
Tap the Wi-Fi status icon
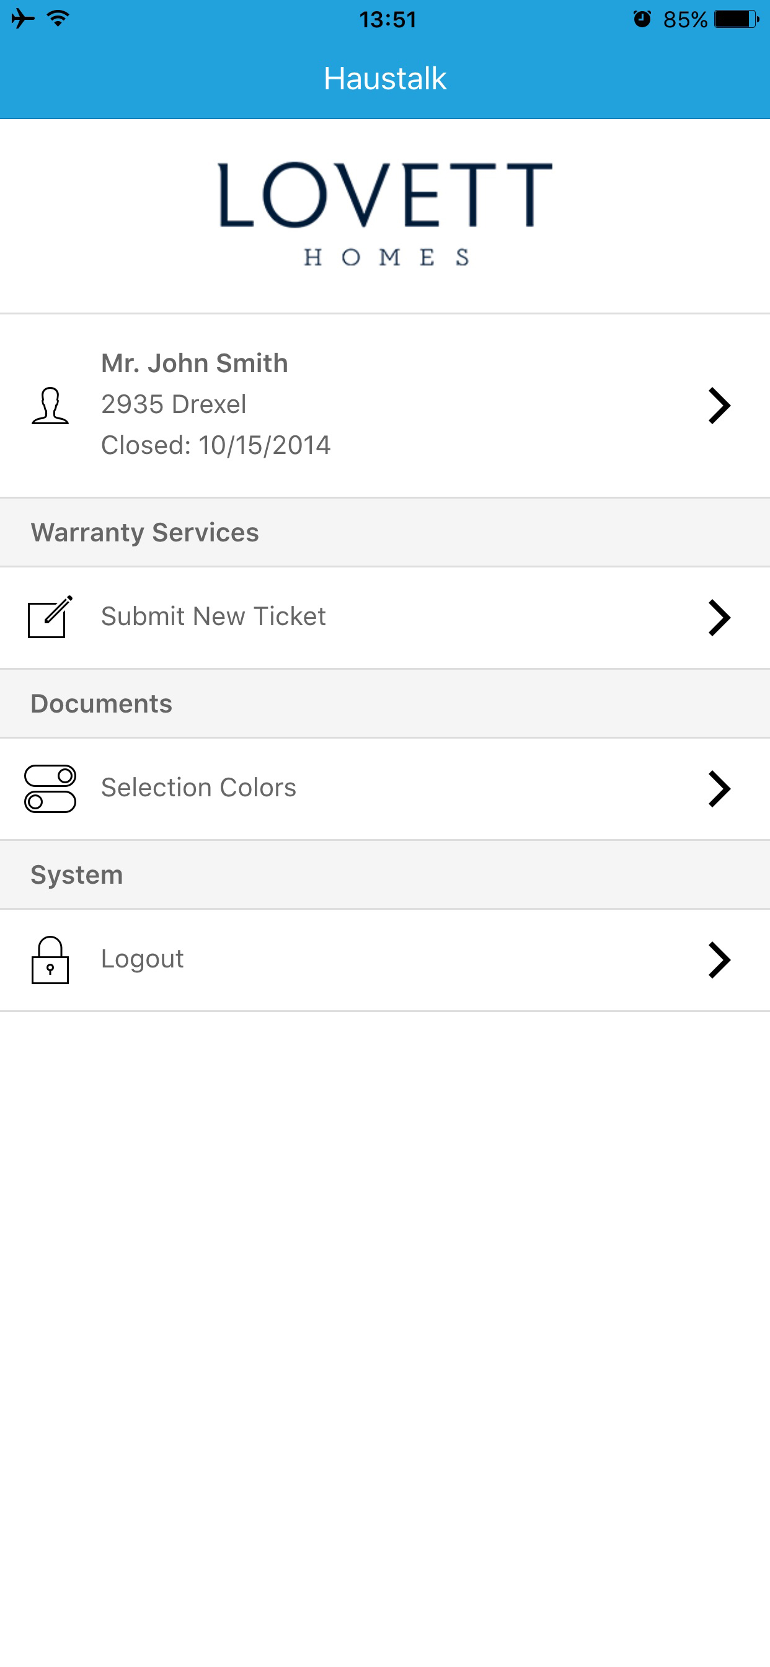58,18
